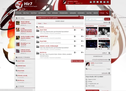This screenshot has height=91, width=126.
Task: Open messages envelope icon in top bar
Action: (98, 2)
